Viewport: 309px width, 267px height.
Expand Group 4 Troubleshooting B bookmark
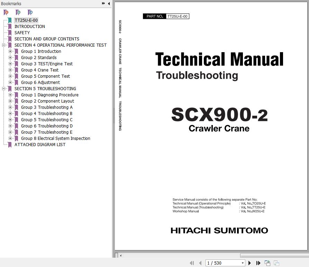[x=10, y=114]
